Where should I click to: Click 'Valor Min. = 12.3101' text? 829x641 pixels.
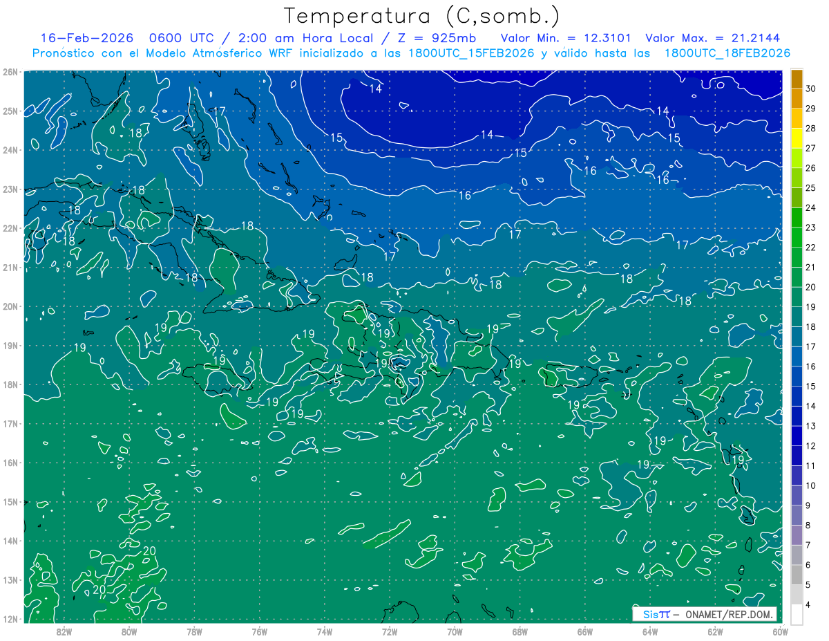tap(566, 38)
